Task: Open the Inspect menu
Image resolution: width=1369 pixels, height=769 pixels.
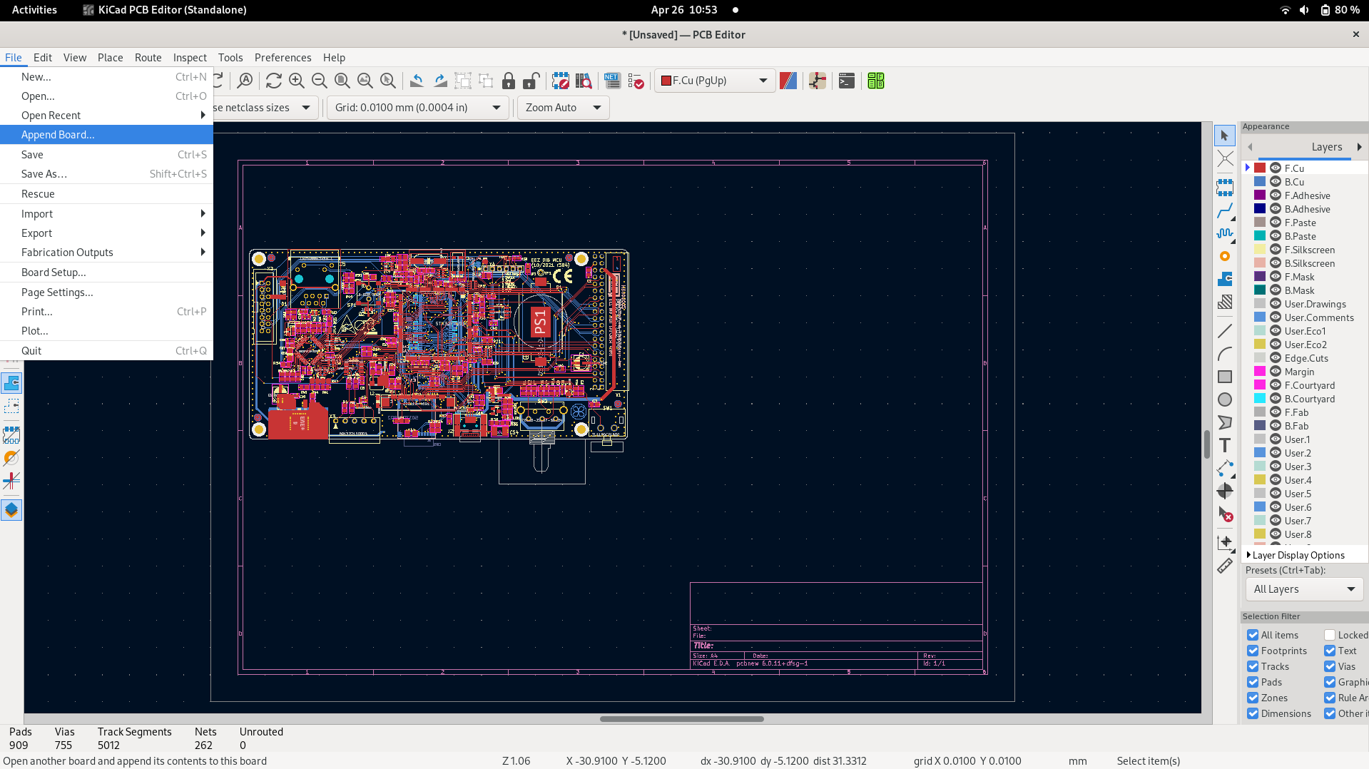Action: coord(190,58)
